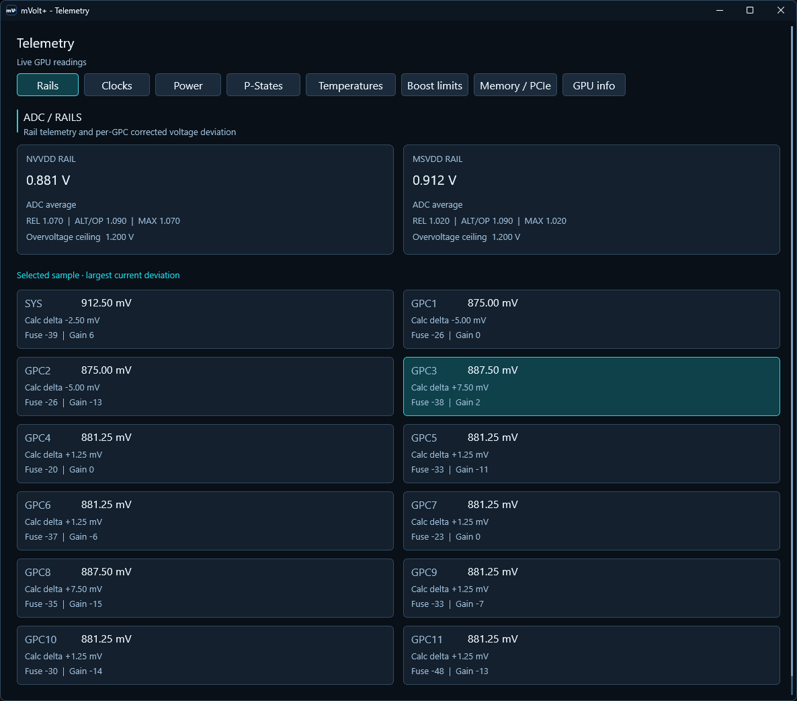Image resolution: width=797 pixels, height=701 pixels.
Task: Click NVVDD Overvoltage ceiling 1.200 V text
Action: click(80, 237)
